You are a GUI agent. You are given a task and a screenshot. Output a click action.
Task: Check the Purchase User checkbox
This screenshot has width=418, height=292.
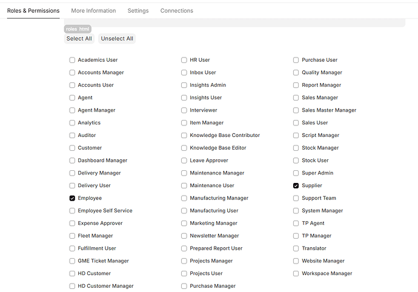tap(296, 60)
